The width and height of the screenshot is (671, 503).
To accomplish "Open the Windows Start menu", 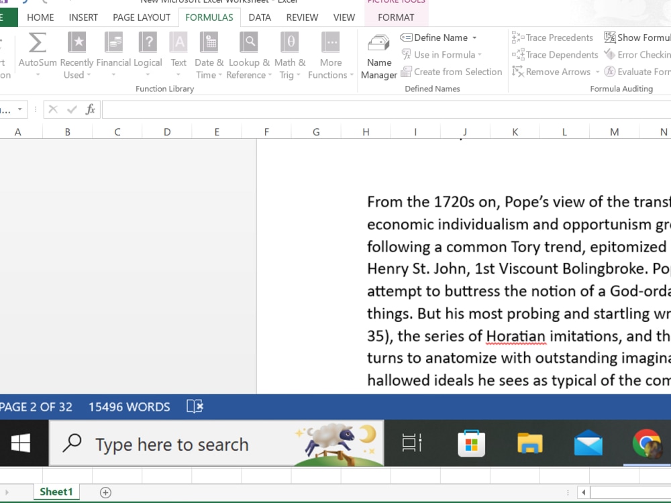I will (x=21, y=443).
